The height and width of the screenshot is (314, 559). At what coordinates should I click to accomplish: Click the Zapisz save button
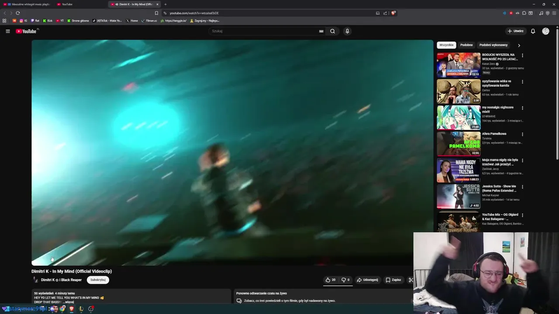[393, 280]
